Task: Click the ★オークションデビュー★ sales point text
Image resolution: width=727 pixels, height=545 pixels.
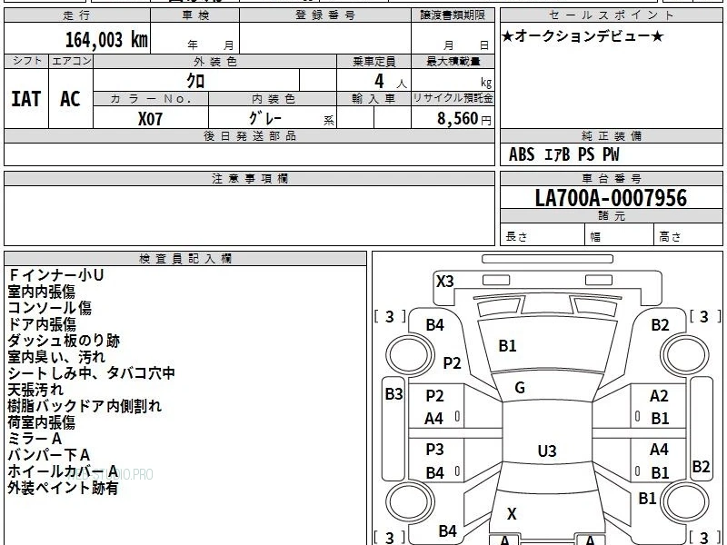Action: click(583, 36)
